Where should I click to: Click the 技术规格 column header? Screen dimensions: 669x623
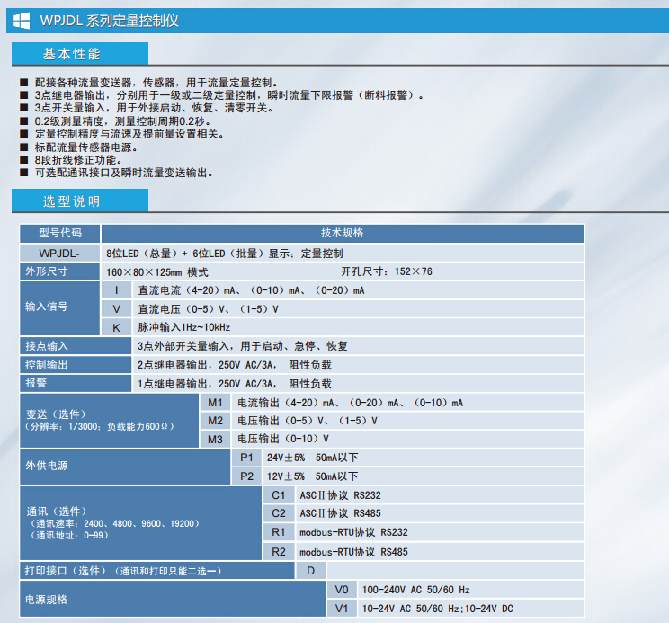click(x=342, y=233)
